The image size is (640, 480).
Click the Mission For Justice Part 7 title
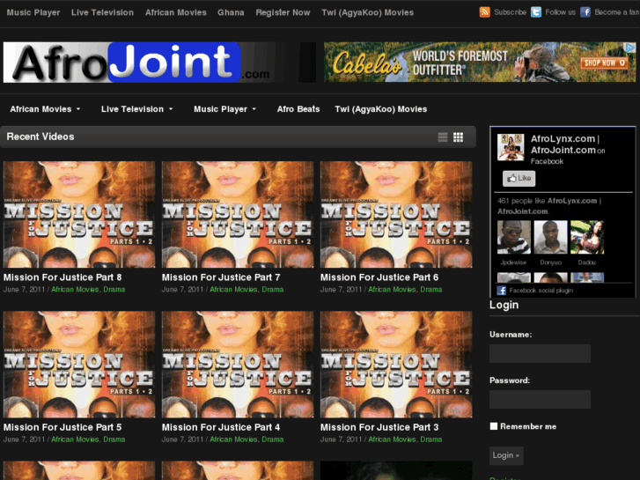pos(221,277)
